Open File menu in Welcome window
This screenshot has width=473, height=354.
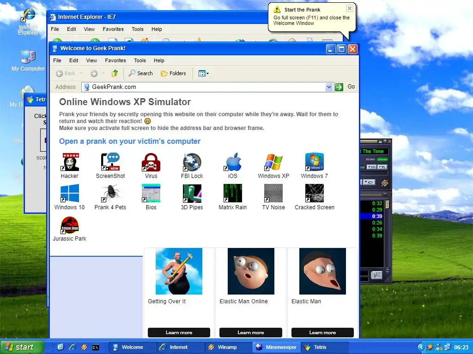tap(57, 60)
